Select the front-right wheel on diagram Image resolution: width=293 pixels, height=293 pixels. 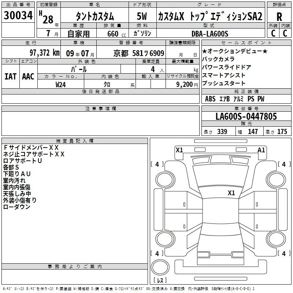point(277,179)
